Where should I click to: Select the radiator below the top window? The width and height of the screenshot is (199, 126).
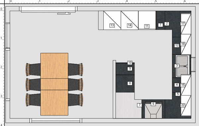64,14
